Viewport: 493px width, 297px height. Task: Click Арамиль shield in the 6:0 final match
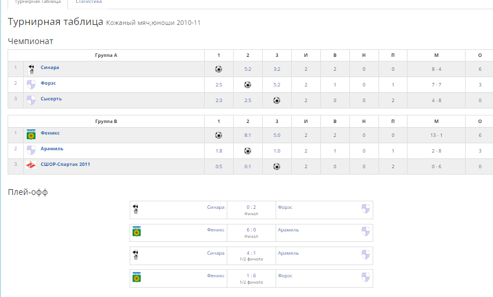pyautogui.click(x=366, y=231)
